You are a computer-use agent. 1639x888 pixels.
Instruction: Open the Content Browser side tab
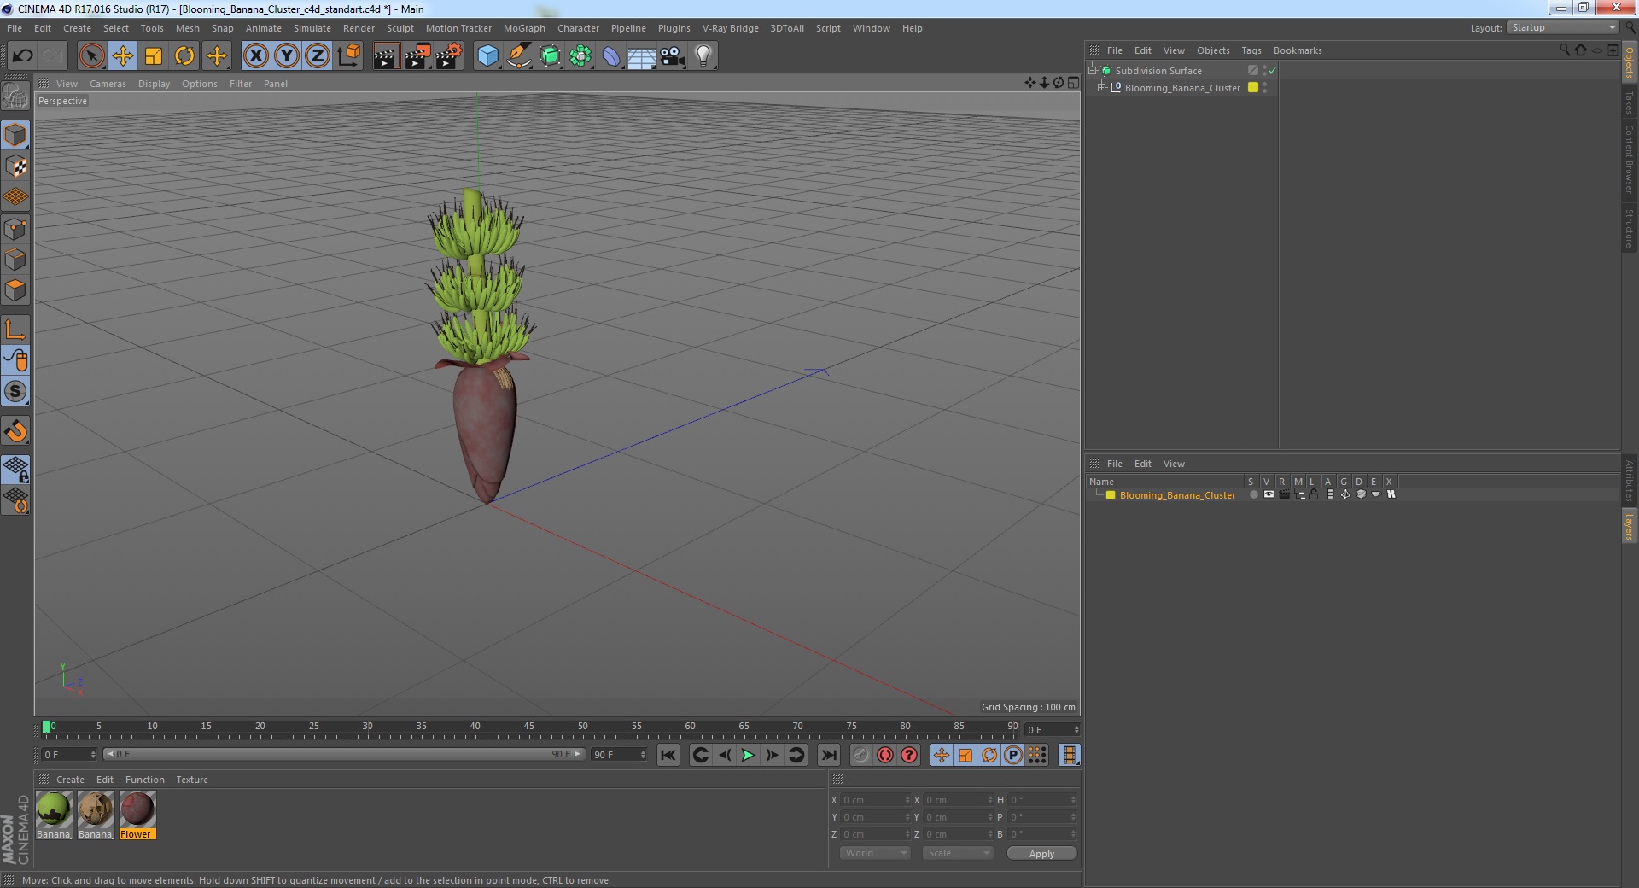[1630, 159]
